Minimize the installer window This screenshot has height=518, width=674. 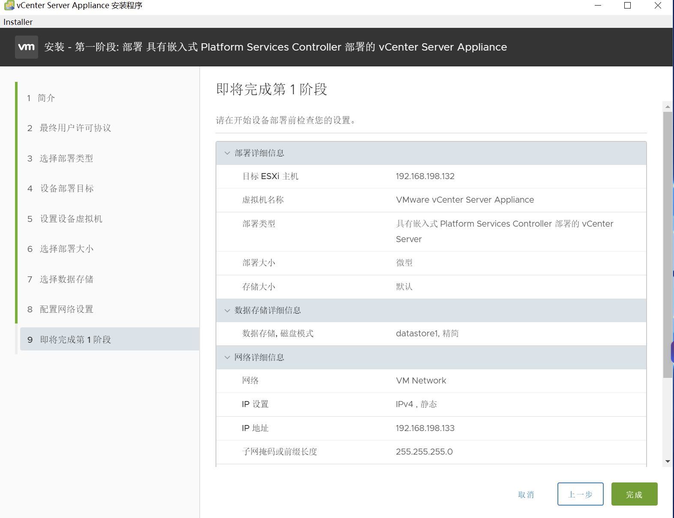(598, 6)
